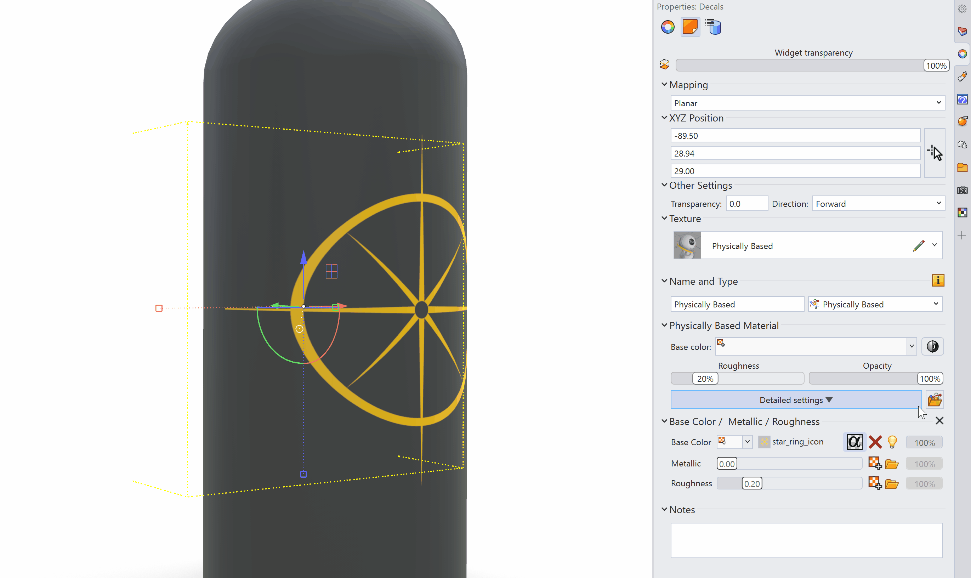Click the Detailed settings button
This screenshot has width=971, height=578.
796,399
